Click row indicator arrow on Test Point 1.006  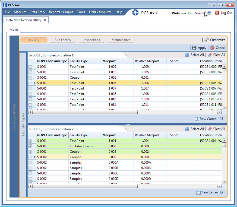click(x=35, y=83)
